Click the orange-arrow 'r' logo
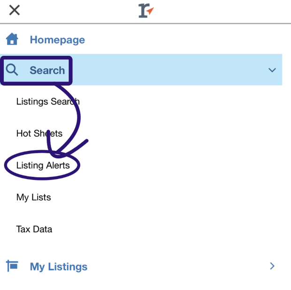 tap(146, 10)
